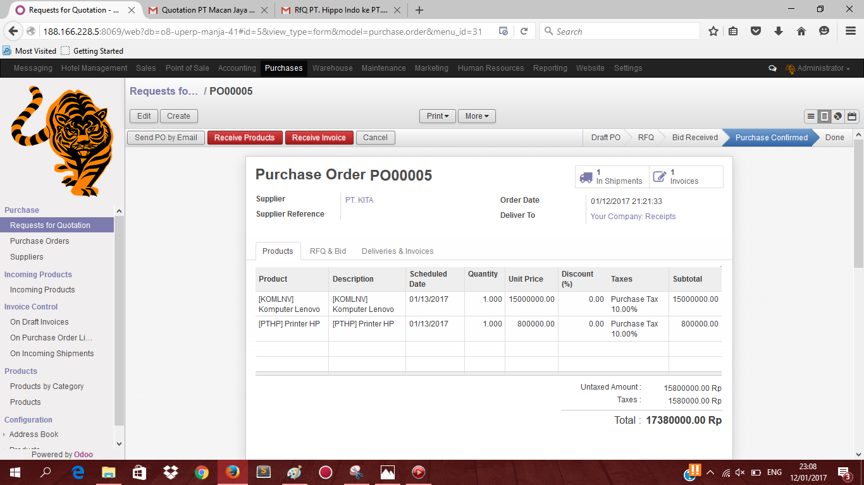Screen dimensions: 864x485
Task: Cancel the purchase order
Action: [x=375, y=138]
